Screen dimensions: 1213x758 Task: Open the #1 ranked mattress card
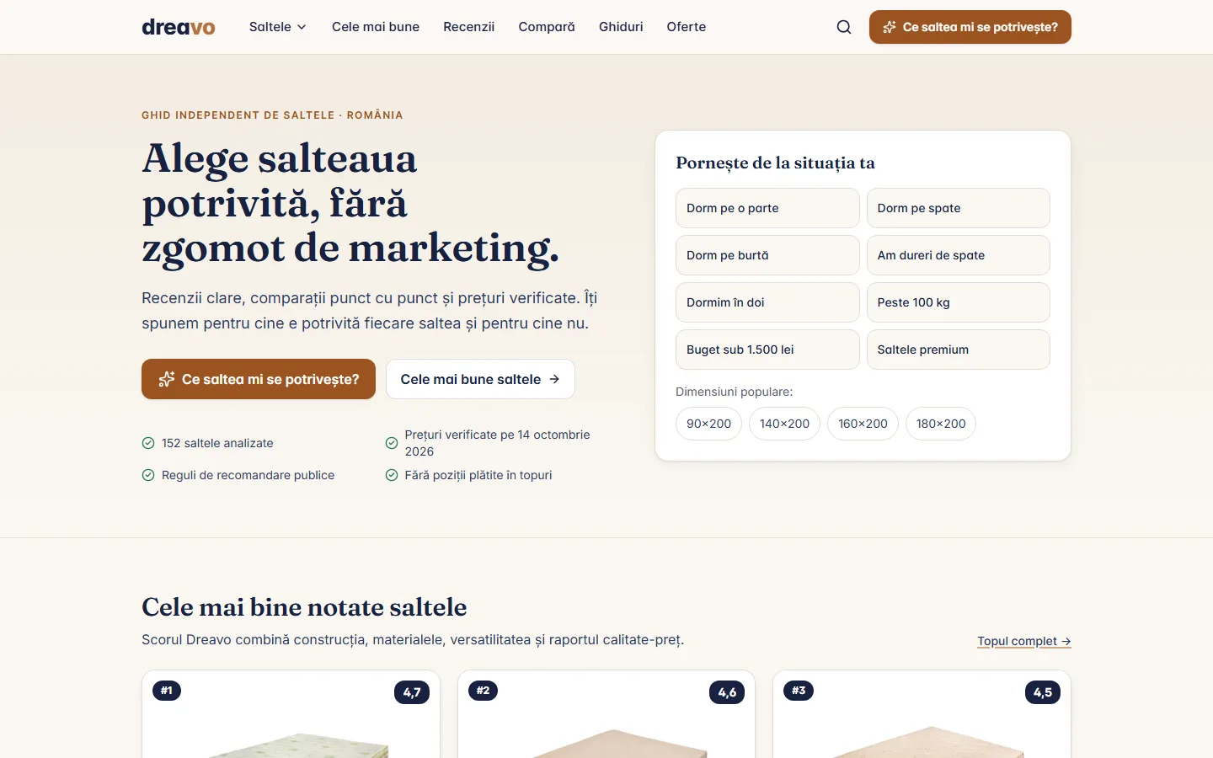(291, 714)
